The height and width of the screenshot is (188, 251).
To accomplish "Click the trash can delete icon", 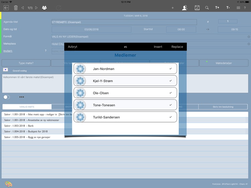I will pyautogui.click(x=16, y=8).
